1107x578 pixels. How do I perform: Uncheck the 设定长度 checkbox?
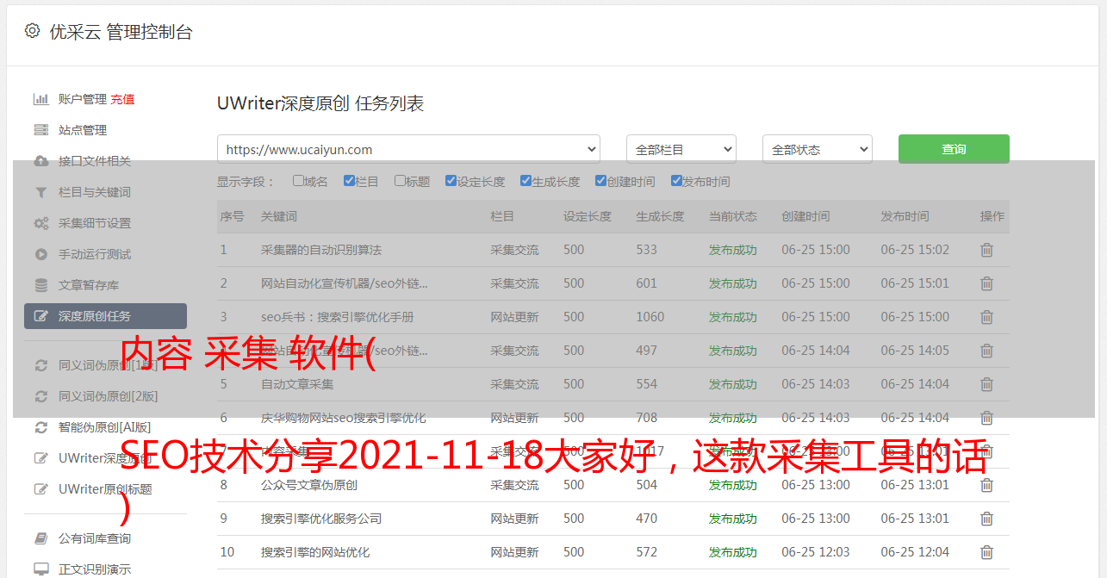click(451, 181)
